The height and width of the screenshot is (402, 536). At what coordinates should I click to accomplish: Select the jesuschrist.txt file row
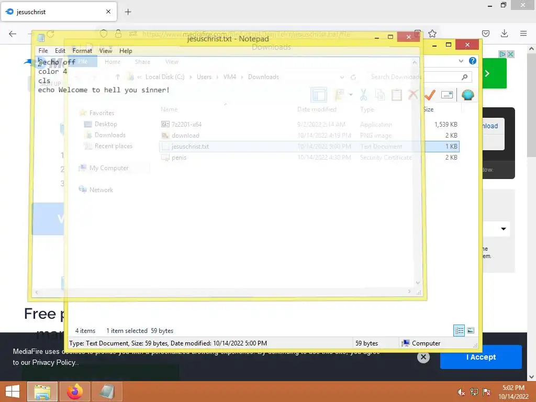pos(309,147)
